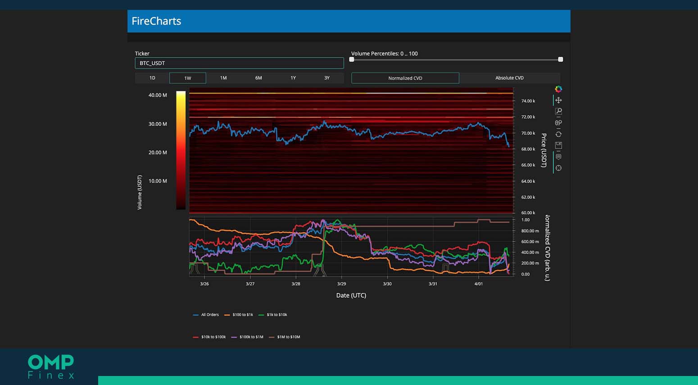Click the volume color scale bar
Image resolution: width=698 pixels, height=385 pixels.
point(181,150)
